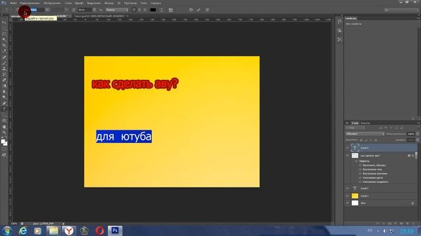Toggle lock transparent pixels for layer
This screenshot has width=421, height=236.
(361, 140)
